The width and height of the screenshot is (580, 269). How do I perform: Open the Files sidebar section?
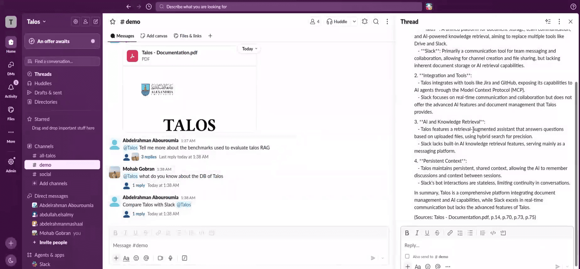[11, 113]
